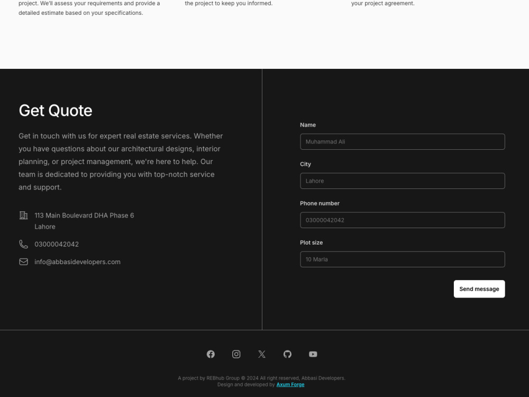
Task: Focus the Phone number input field
Action: [x=403, y=220]
